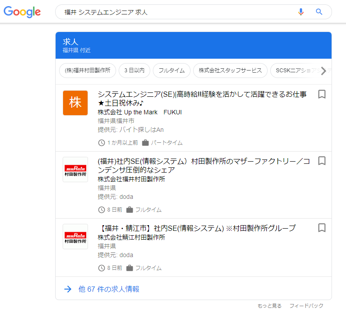Bookmark the 福井村田製作所 社内SE job
This screenshot has width=346, height=311.
[322, 161]
